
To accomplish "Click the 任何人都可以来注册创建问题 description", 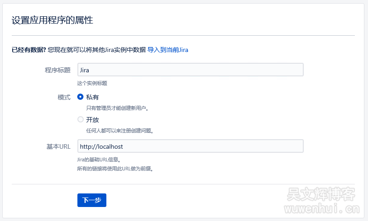I will [120, 131].
